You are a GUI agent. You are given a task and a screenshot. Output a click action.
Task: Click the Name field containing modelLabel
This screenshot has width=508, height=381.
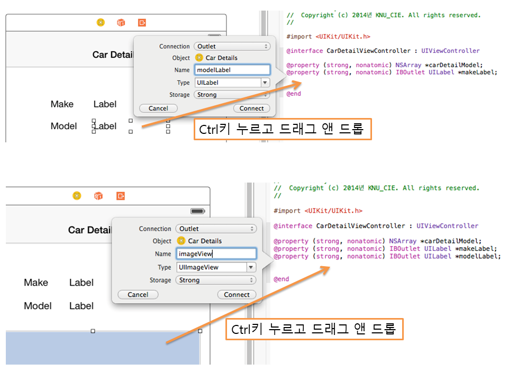point(232,70)
